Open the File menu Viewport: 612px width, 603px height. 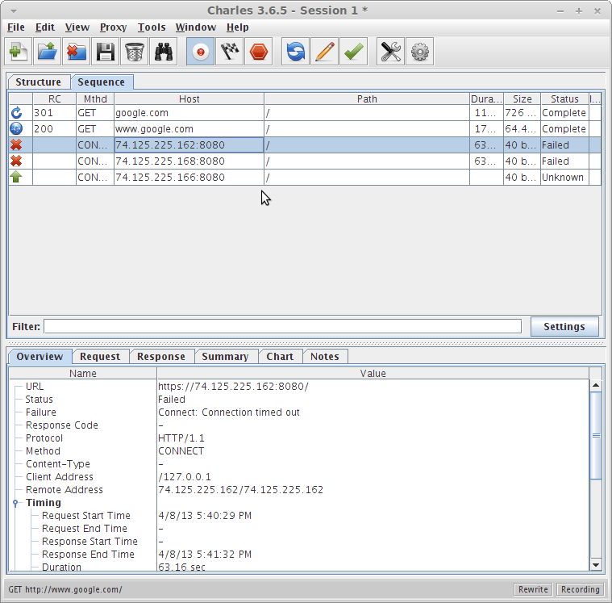16,27
